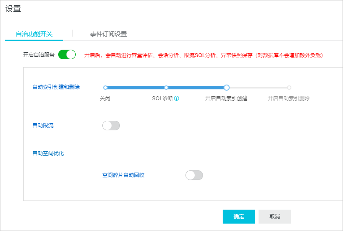
Task: Set slider to 关闭 point
Action: point(105,88)
